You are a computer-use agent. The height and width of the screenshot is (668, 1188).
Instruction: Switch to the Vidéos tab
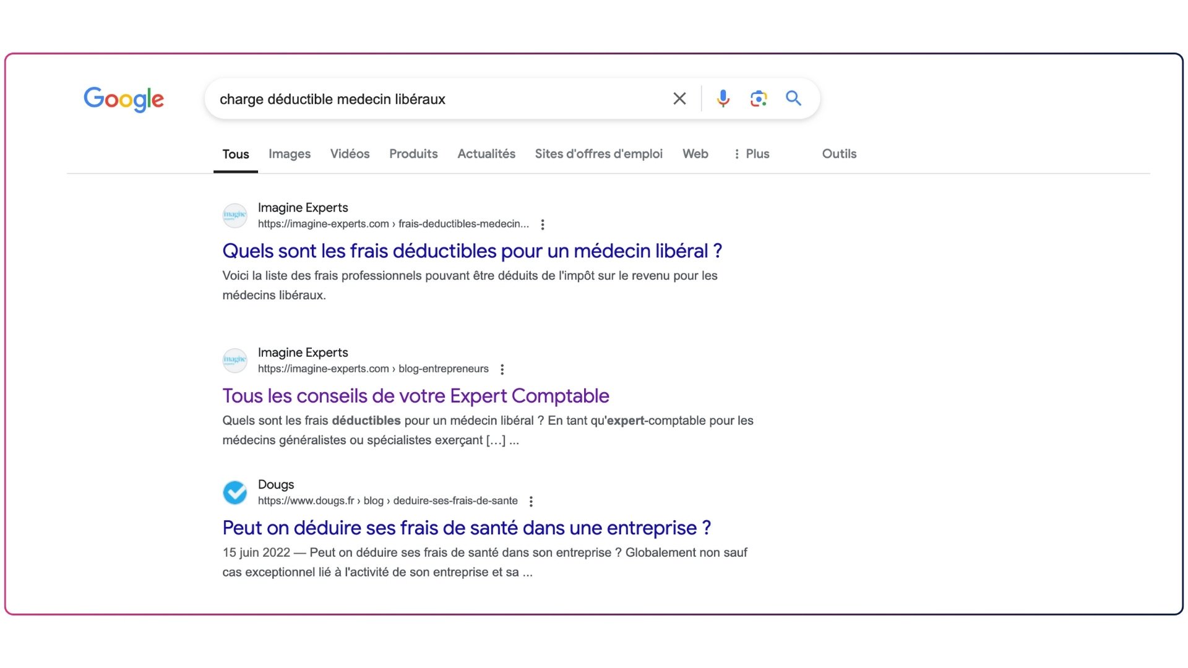click(350, 154)
